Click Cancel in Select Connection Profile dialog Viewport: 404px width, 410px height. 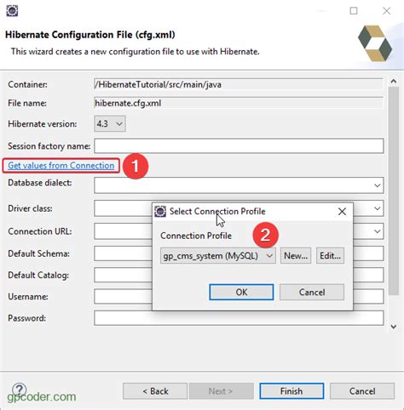[312, 292]
